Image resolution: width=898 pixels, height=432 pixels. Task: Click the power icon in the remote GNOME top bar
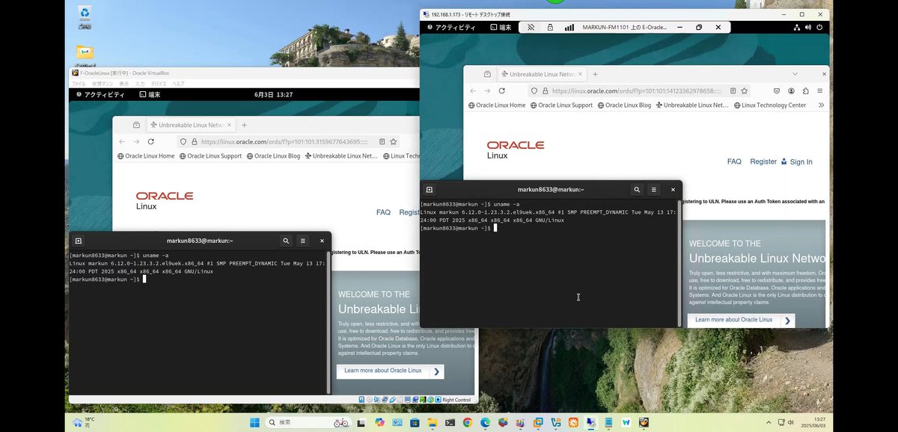click(820, 27)
